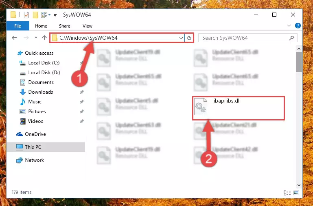Select Network in navigation pane

coord(34,160)
